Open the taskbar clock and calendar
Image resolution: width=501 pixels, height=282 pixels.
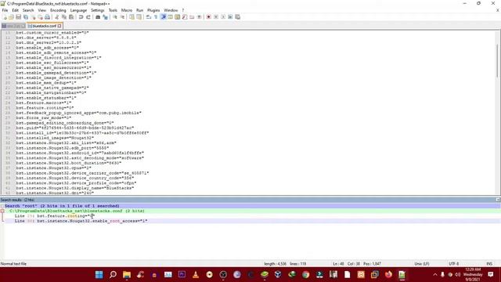473,275
